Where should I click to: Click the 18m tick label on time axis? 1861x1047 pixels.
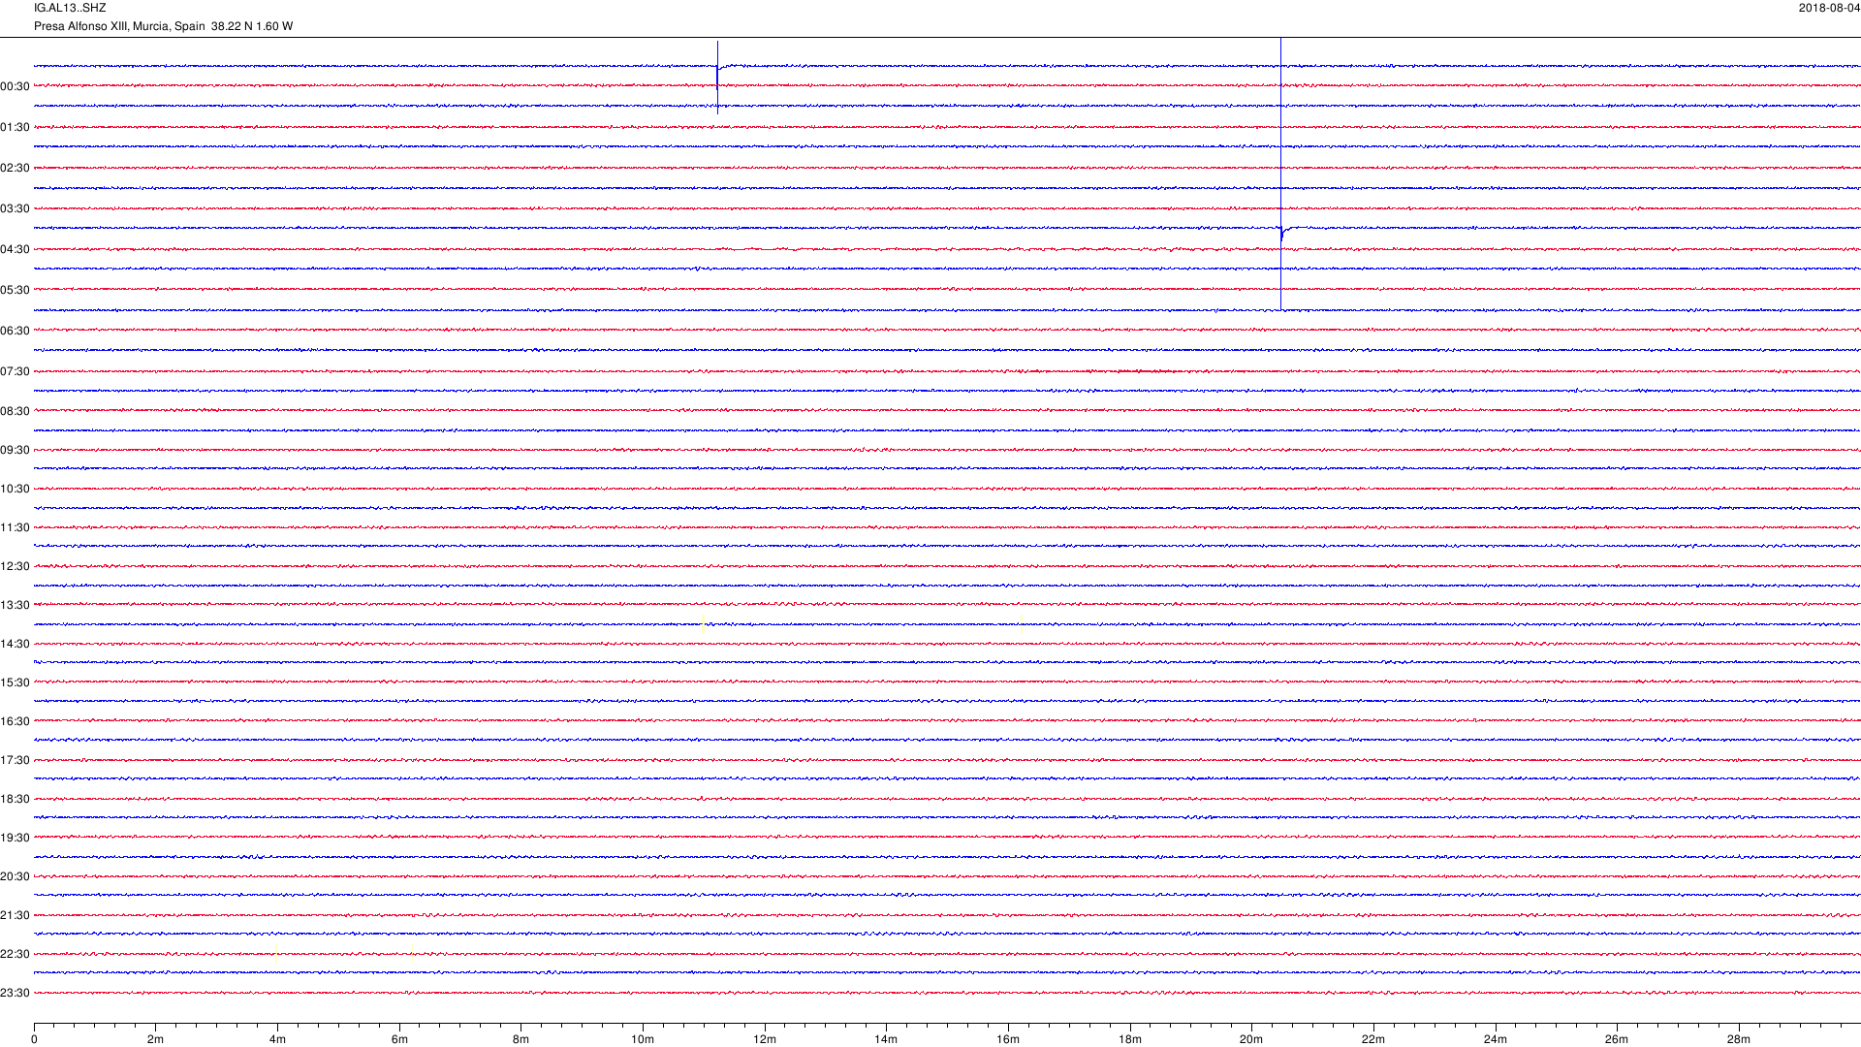pos(1130,1039)
